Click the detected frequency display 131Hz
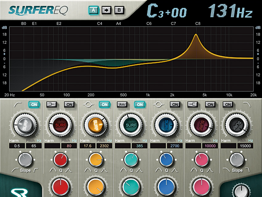This screenshot has height=197, width=262. point(230,11)
